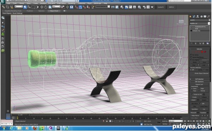This screenshot has width=212, height=131.
Task: Select Constraints Normal radio button
Action: point(199,91)
